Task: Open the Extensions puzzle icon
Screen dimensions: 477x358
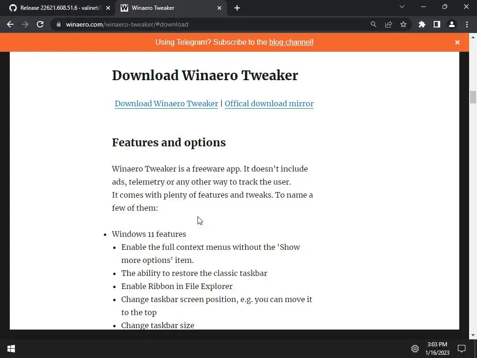Action: (x=422, y=24)
